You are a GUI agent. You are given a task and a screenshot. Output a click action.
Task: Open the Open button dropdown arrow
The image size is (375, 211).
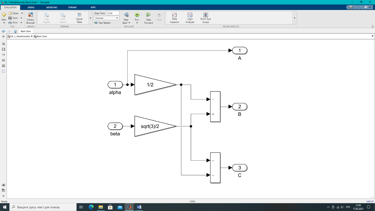coord(22,13)
